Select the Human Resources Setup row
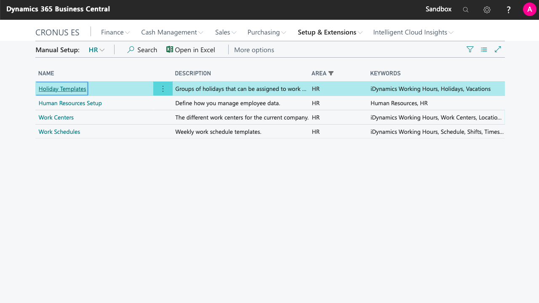 point(70,103)
